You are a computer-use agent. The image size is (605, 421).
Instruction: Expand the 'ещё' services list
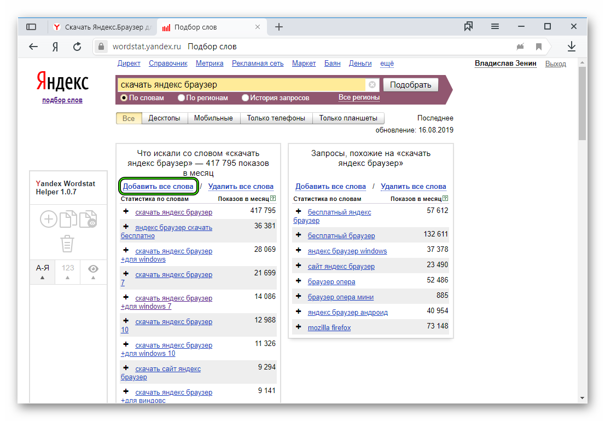pyautogui.click(x=387, y=64)
